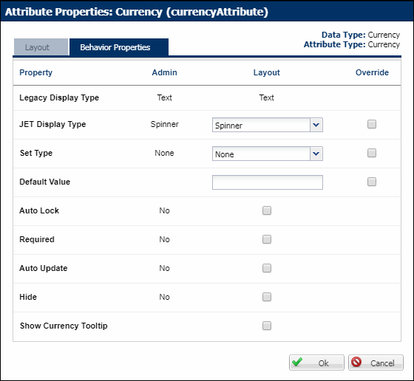Image resolution: width=414 pixels, height=381 pixels.
Task: Click the red prohibited icon on Cancel
Action: click(356, 362)
